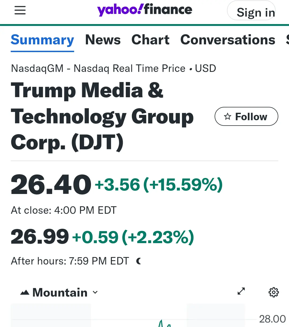Open the hamburger navigation menu
The height and width of the screenshot is (327, 289).
[x=20, y=10]
